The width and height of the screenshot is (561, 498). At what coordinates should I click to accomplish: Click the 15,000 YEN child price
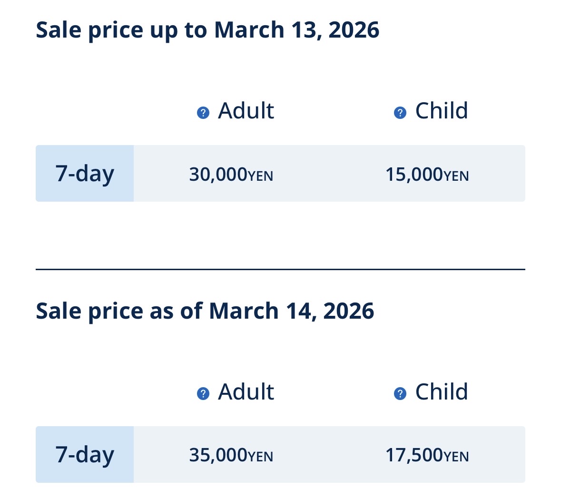tap(427, 175)
